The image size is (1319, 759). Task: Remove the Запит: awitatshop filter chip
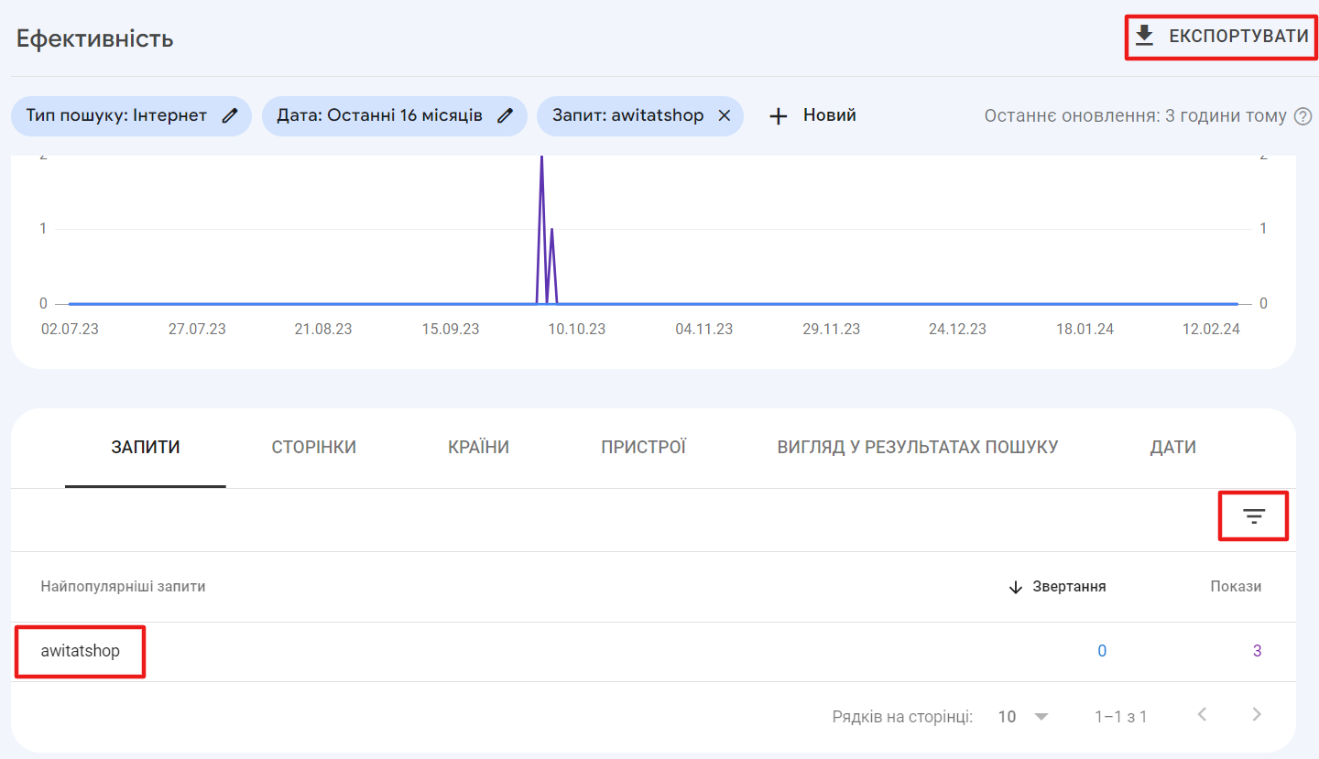click(724, 115)
